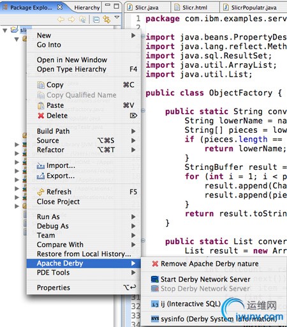This screenshot has height=327, width=287.
Task: Click the Copy icon in context menu
Action: coord(41,85)
